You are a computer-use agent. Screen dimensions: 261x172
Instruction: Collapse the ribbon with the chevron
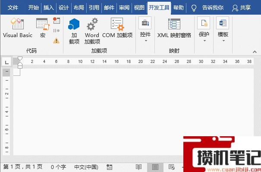click(255, 52)
